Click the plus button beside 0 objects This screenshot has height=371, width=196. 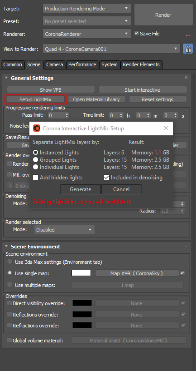(10, 186)
